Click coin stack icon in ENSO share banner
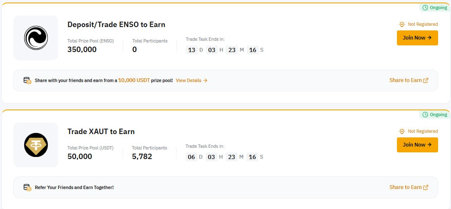This screenshot has height=209, width=451. (x=27, y=80)
